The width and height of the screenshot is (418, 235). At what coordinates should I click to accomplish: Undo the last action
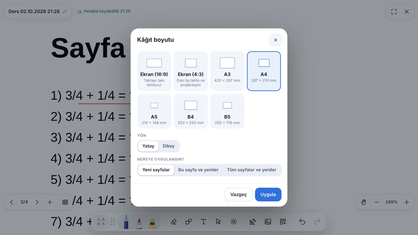point(302,222)
